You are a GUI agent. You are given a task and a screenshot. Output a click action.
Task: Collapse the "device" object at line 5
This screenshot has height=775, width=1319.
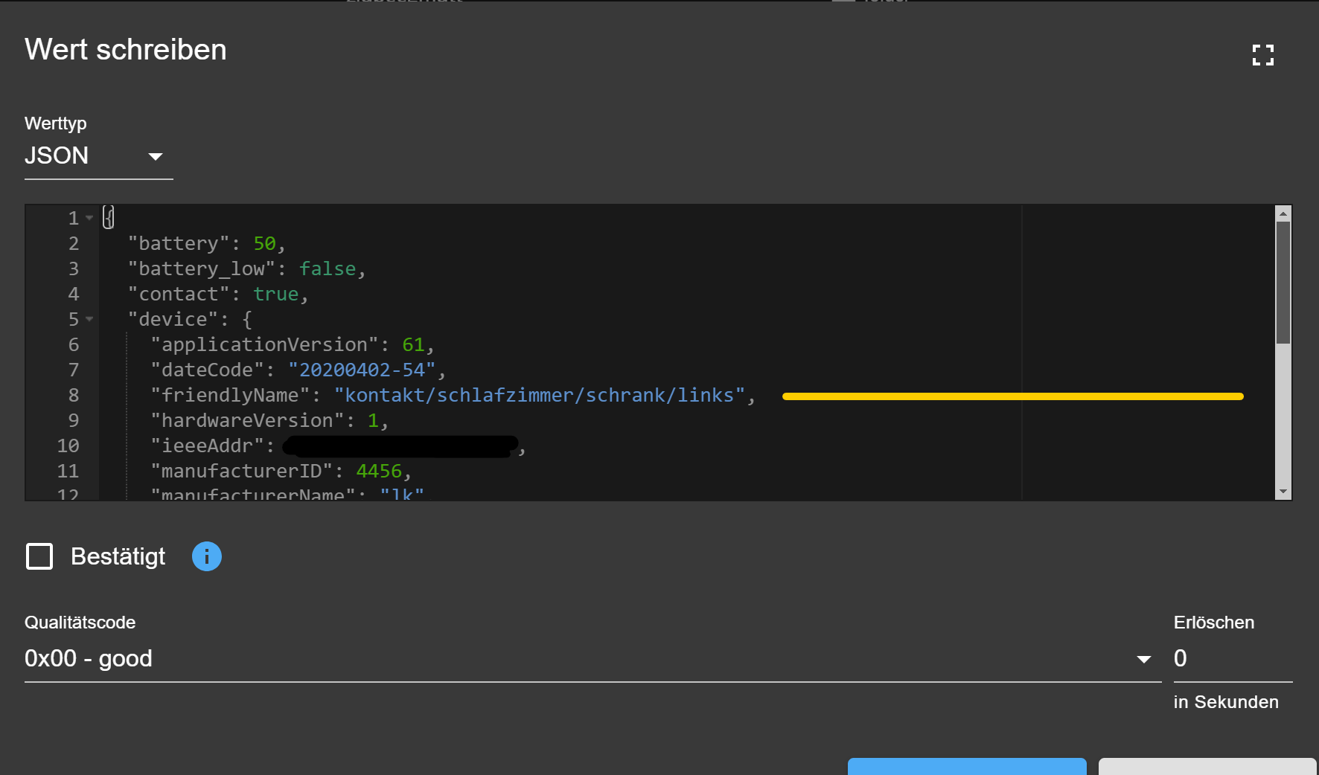(x=89, y=319)
